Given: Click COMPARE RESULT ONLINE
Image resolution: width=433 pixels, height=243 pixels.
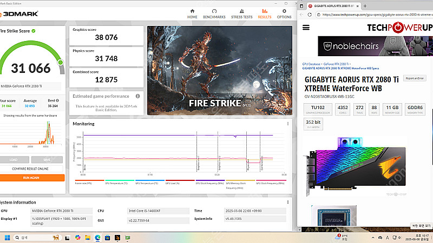Looking at the screenshot, I should tap(31, 168).
